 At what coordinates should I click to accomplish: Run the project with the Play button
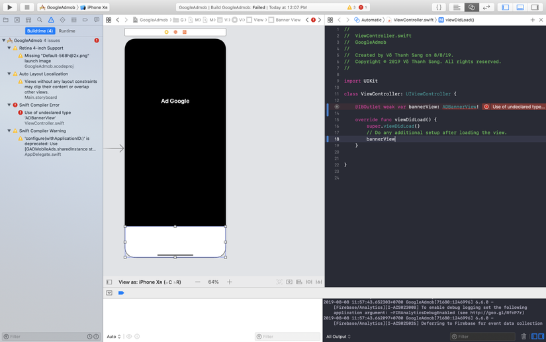coord(9,7)
